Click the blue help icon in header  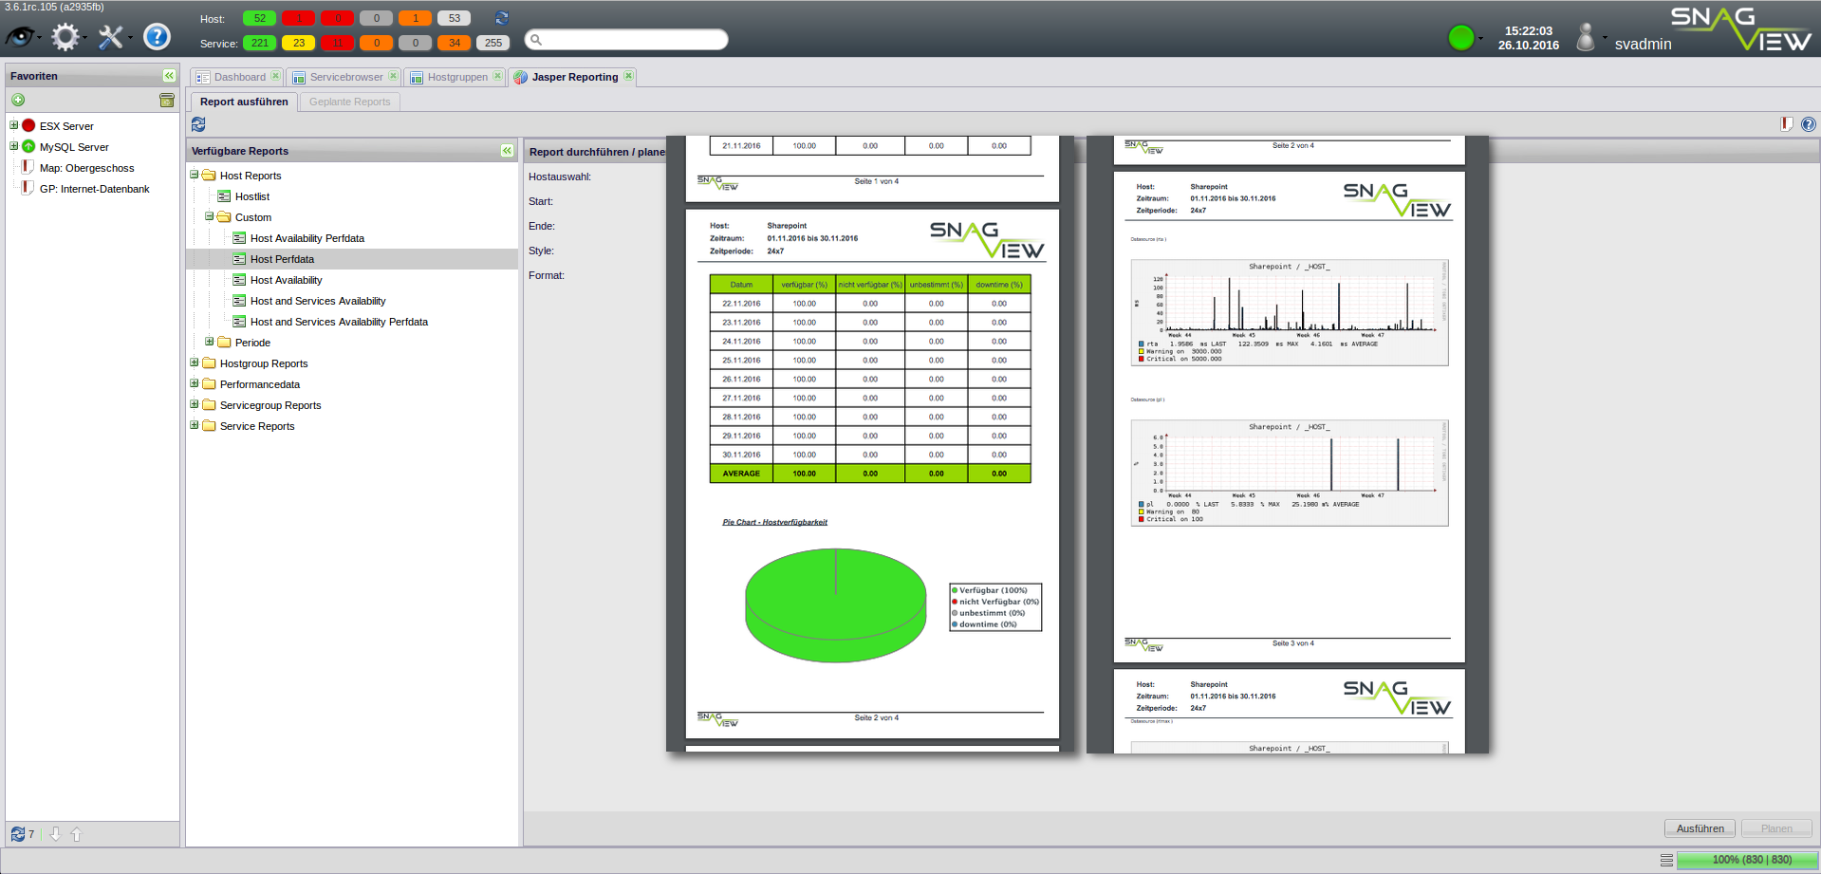coord(157,37)
